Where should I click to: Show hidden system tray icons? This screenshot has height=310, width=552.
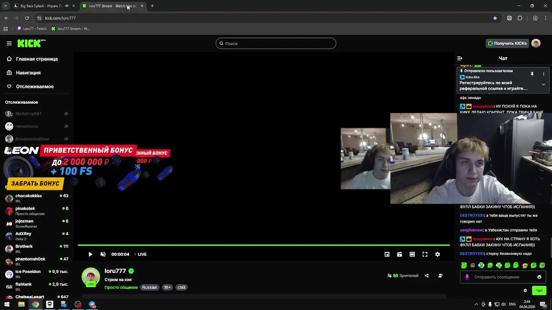[476, 304]
